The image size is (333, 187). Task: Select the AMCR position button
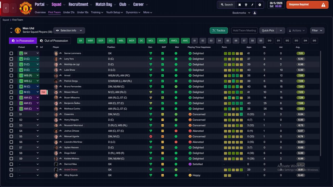coord(162,41)
